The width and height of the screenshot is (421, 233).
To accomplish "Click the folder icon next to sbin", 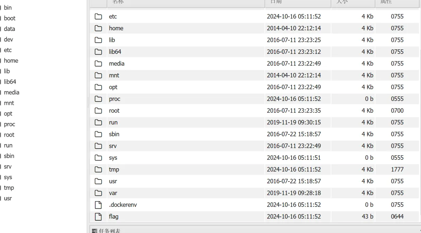I will [x=98, y=134].
